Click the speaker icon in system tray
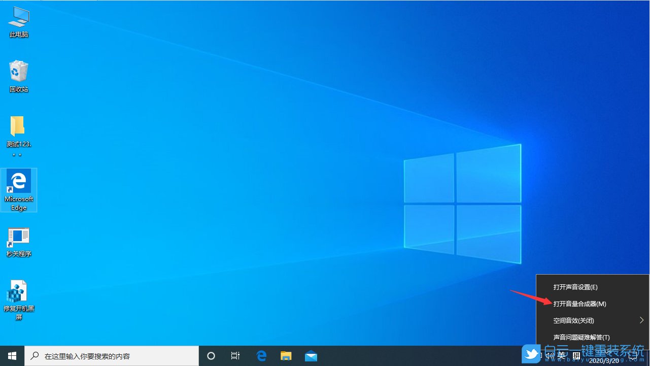 [x=551, y=355]
